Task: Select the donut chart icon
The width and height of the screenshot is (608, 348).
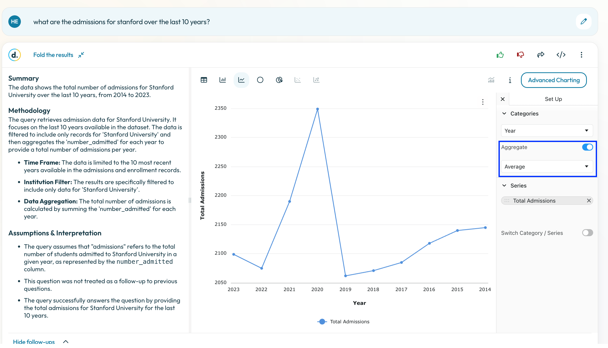Action: click(260, 80)
